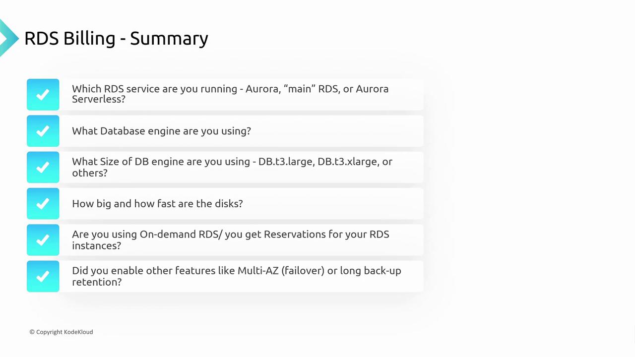Click the checkmark icon next to Multi-AZ question

pos(43,276)
